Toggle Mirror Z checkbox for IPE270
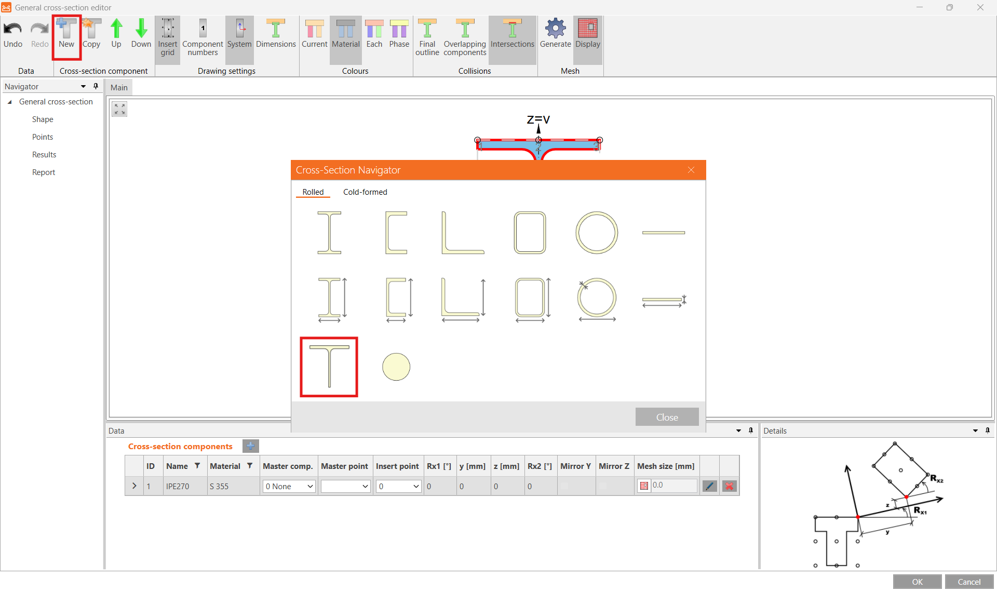 603,486
